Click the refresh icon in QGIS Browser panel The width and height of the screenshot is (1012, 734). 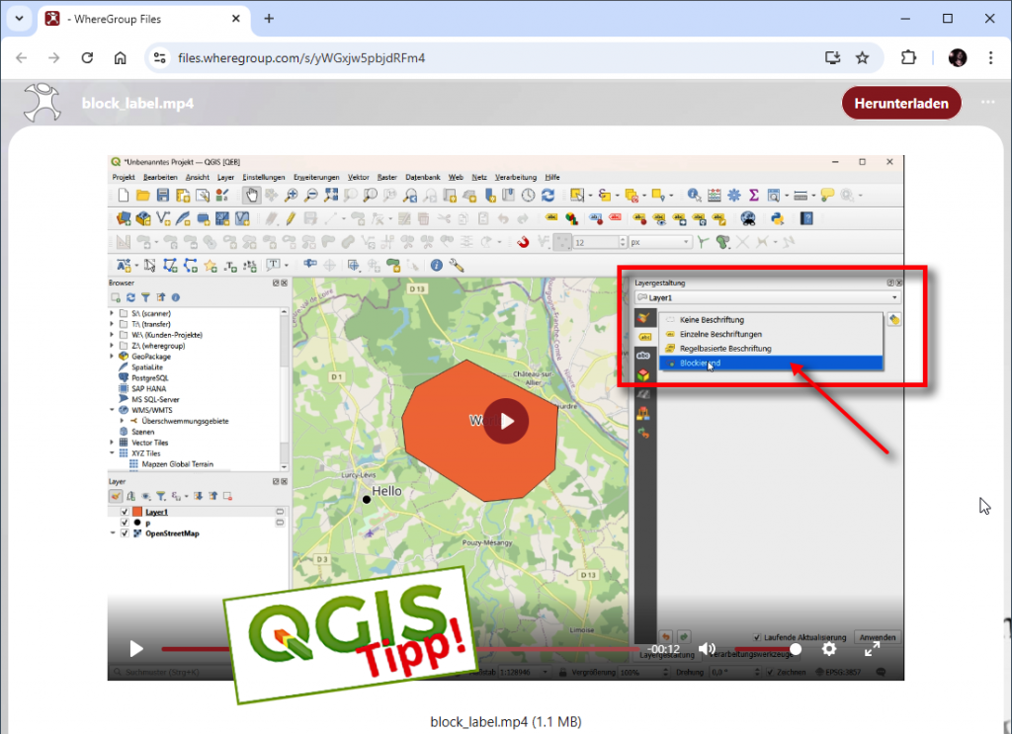pyautogui.click(x=131, y=297)
